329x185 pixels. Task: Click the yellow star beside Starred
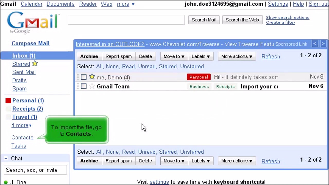(35, 63)
